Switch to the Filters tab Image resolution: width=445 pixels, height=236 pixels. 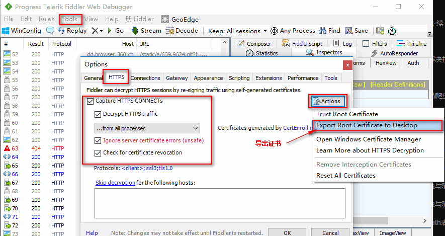(375, 43)
